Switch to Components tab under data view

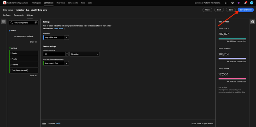18,15
